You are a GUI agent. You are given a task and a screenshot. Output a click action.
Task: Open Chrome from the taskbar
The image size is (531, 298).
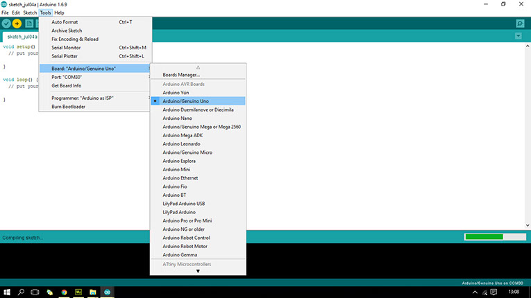64,292
